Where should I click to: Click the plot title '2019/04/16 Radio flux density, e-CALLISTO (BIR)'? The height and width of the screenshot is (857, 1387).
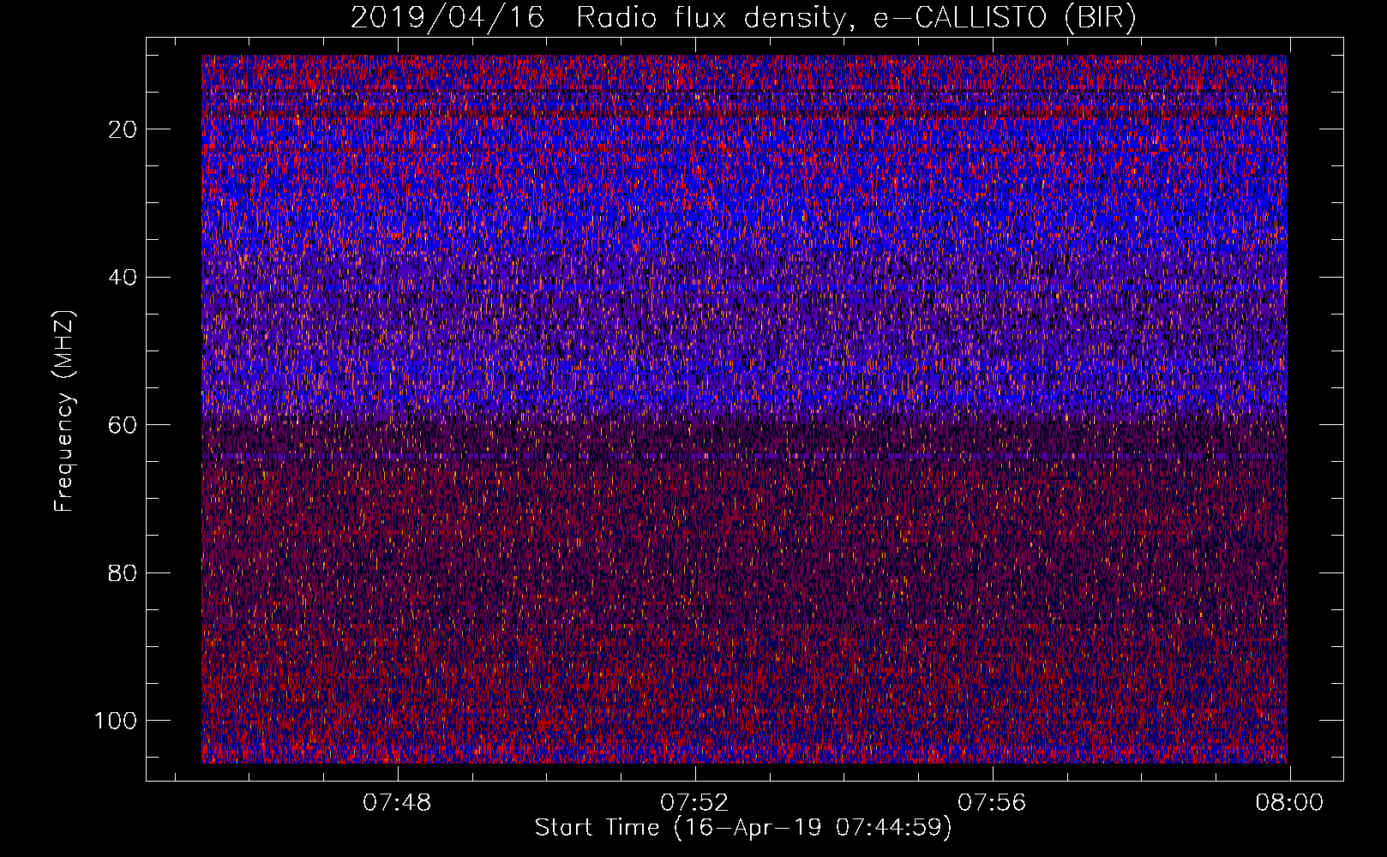(x=743, y=19)
